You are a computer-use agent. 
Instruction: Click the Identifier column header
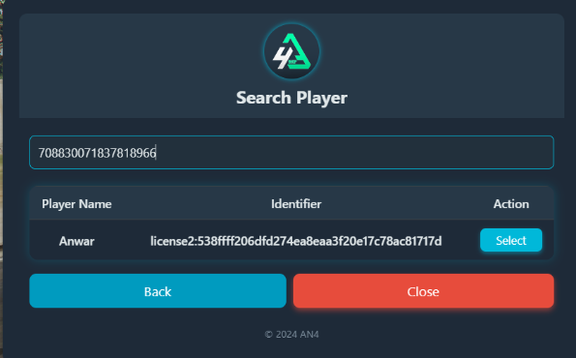click(296, 204)
